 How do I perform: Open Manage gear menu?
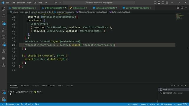[4, 99]
